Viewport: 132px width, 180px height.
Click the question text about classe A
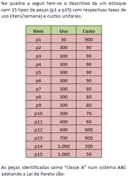pyautogui.click(x=64, y=170)
